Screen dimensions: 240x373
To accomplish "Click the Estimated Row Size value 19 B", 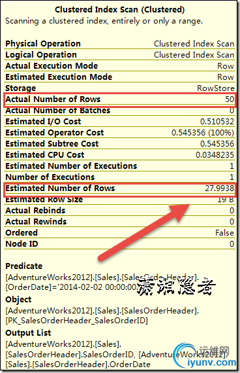I will click(x=226, y=200).
